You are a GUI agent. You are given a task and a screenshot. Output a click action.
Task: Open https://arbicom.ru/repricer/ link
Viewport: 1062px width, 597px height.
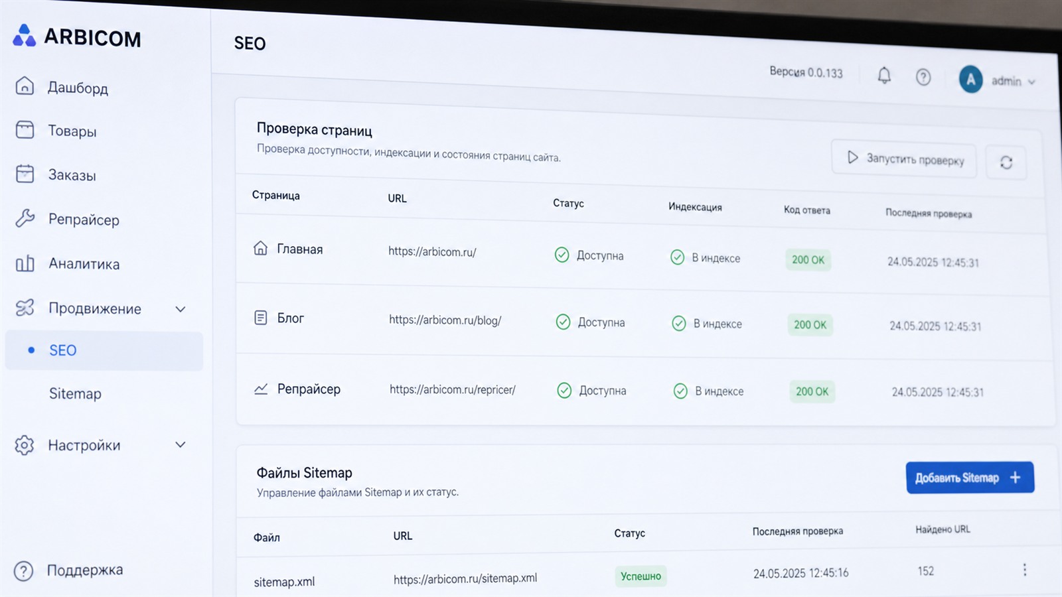[453, 389]
